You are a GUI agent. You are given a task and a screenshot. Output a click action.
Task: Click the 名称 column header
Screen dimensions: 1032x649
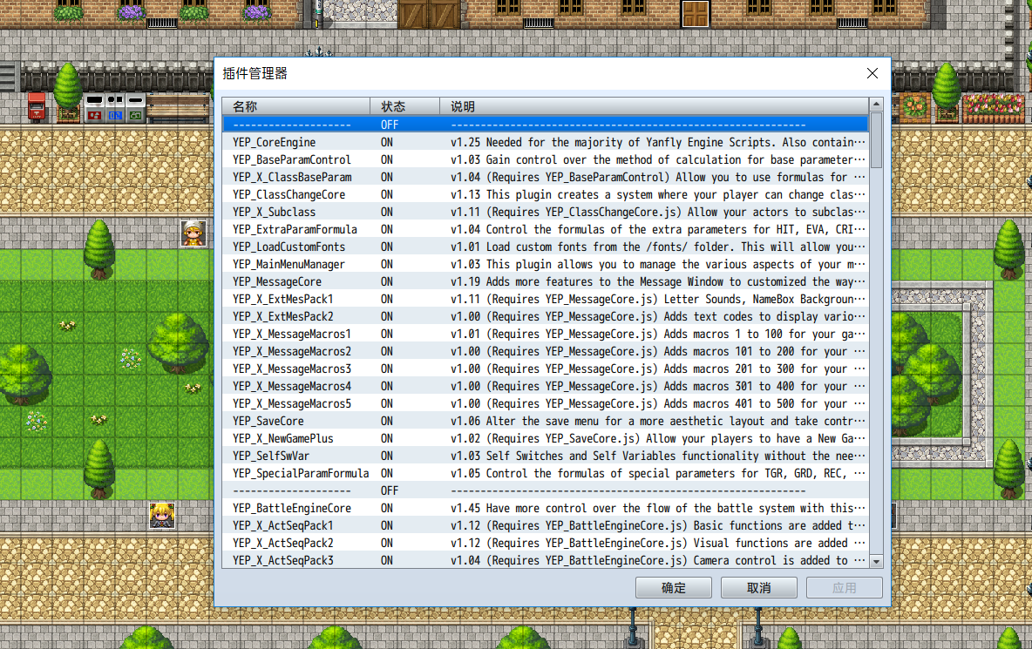tap(296, 106)
